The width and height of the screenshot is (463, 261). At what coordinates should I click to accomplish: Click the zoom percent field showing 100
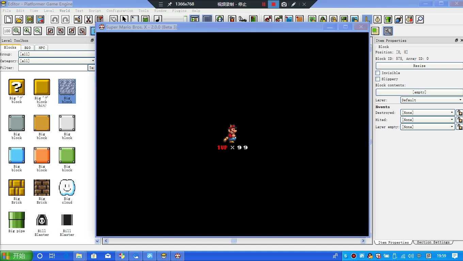click(7, 31)
